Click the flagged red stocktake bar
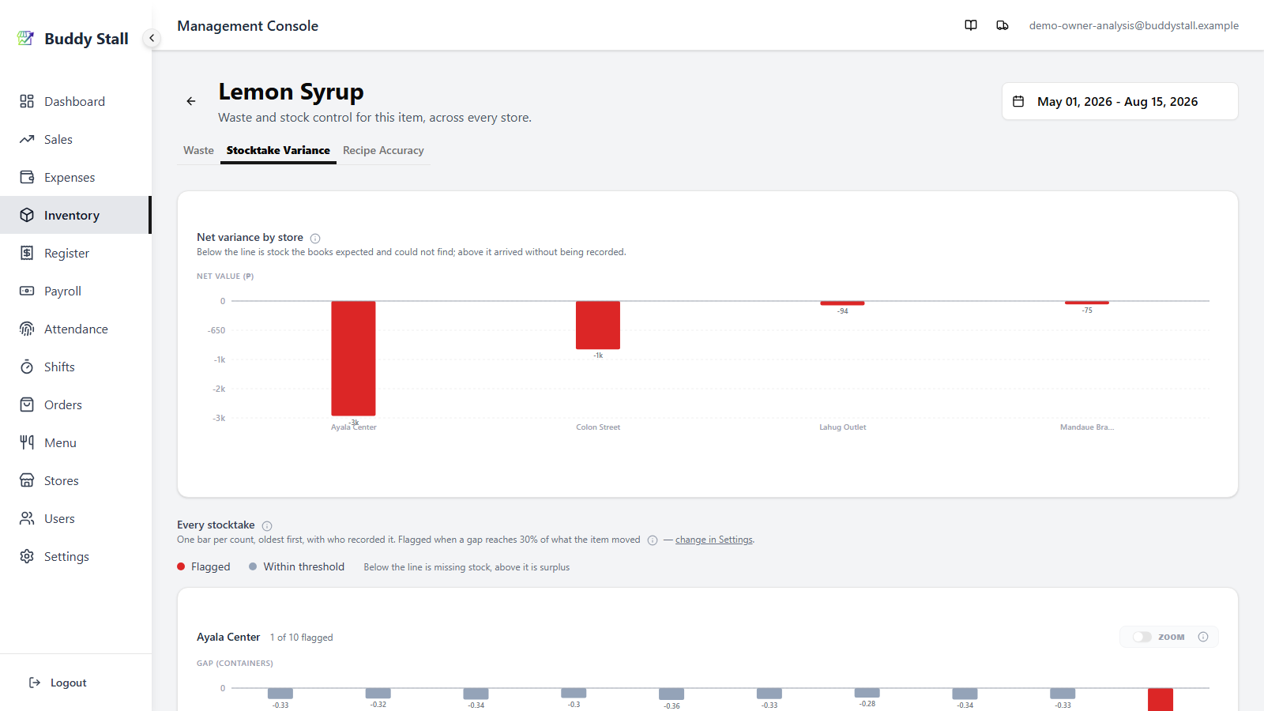Image resolution: width=1264 pixels, height=711 pixels. 1161,699
